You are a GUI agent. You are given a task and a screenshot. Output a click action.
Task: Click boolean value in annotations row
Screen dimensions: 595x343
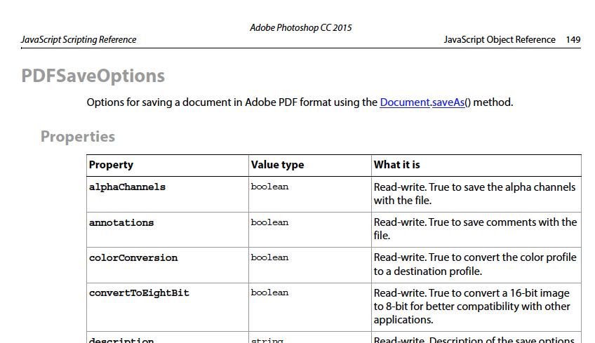[270, 222]
